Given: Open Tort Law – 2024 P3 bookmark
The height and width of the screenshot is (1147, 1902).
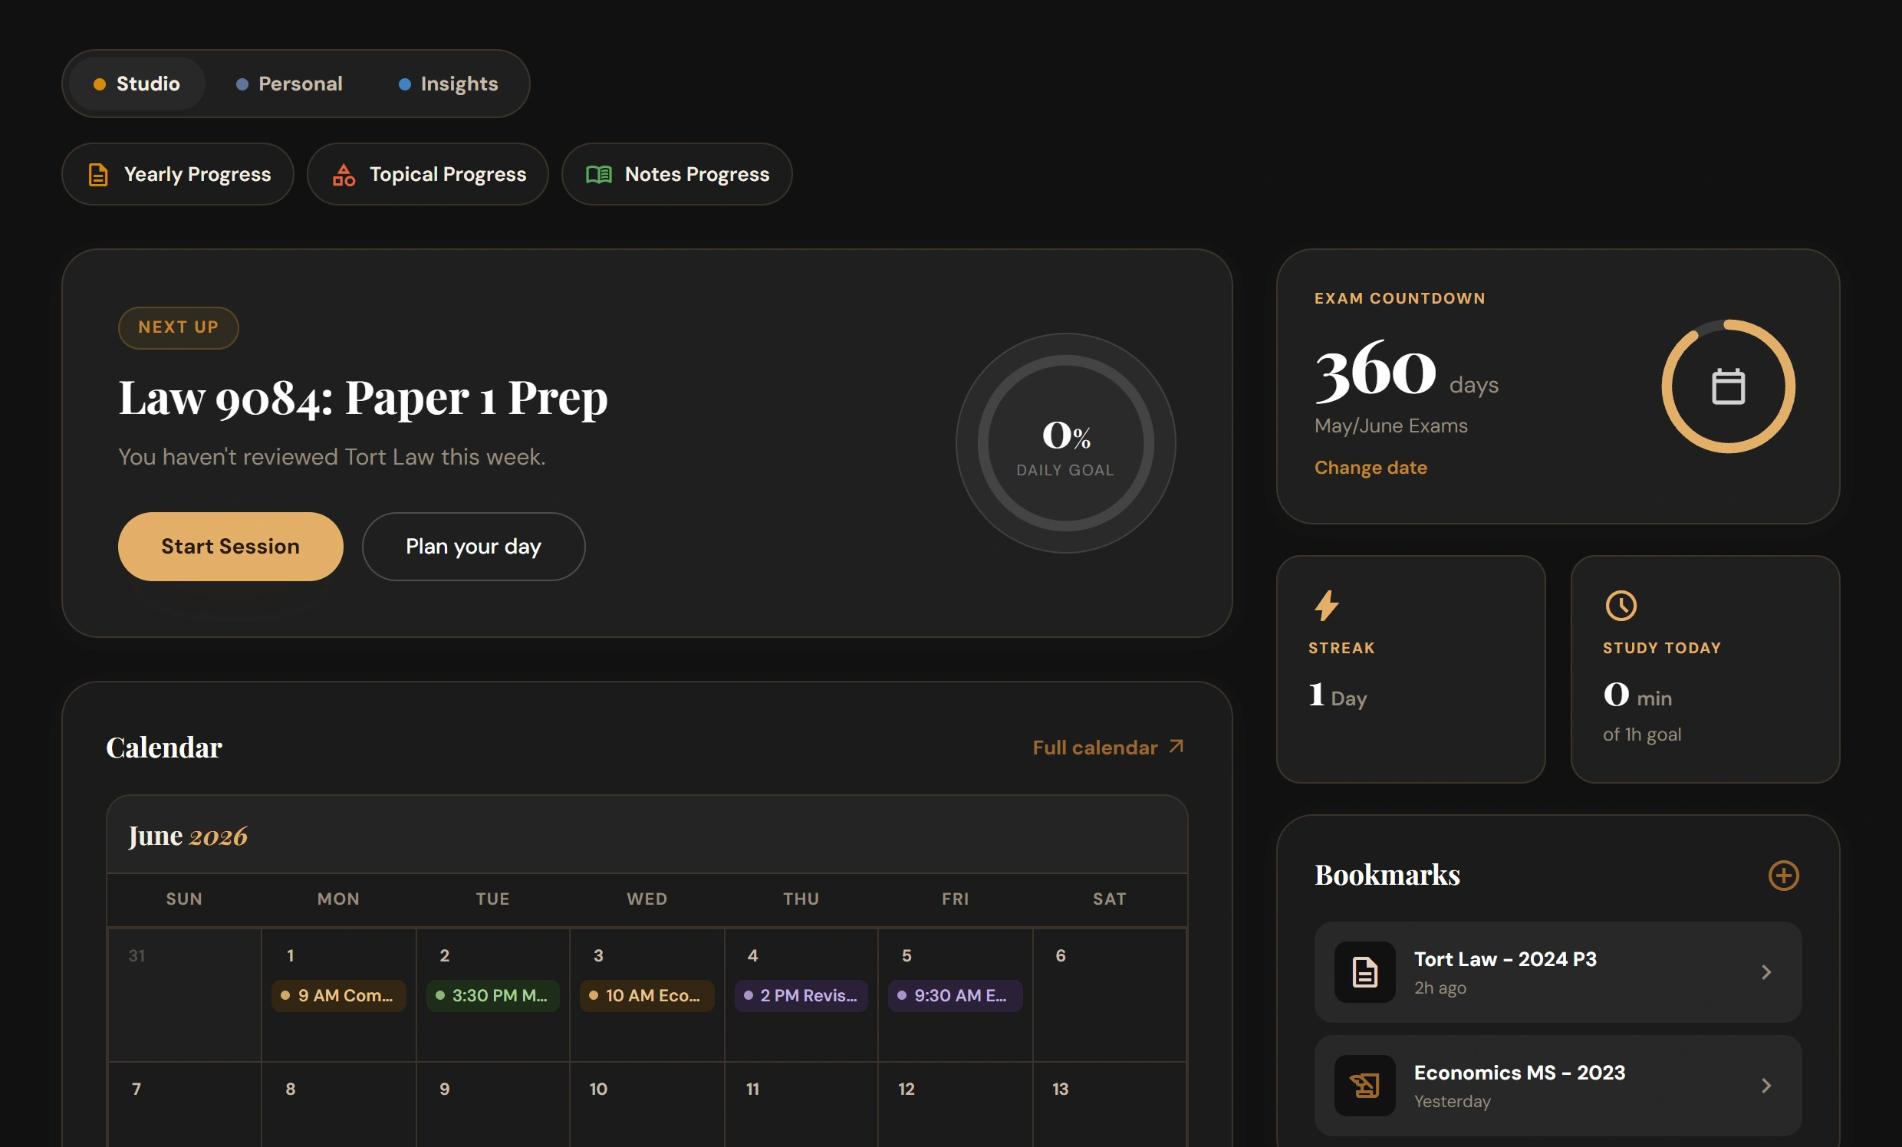Looking at the screenshot, I should click(x=1557, y=971).
